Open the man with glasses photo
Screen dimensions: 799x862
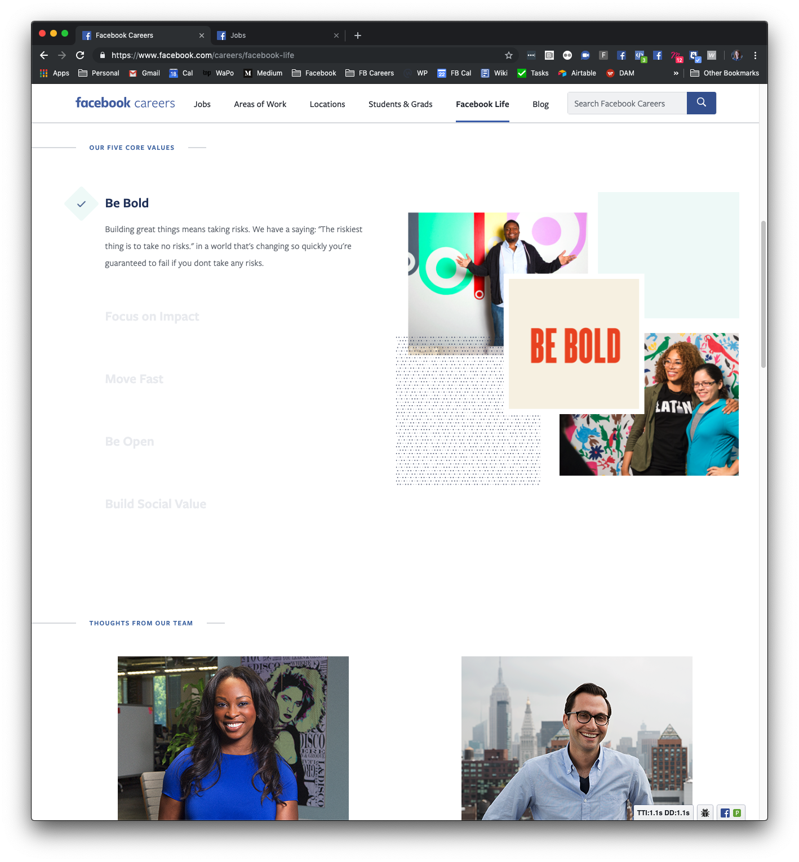pyautogui.click(x=577, y=738)
